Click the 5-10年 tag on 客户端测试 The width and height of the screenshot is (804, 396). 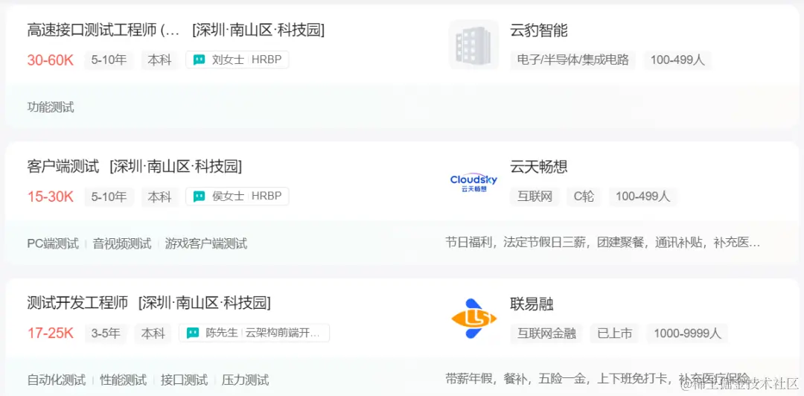point(109,197)
